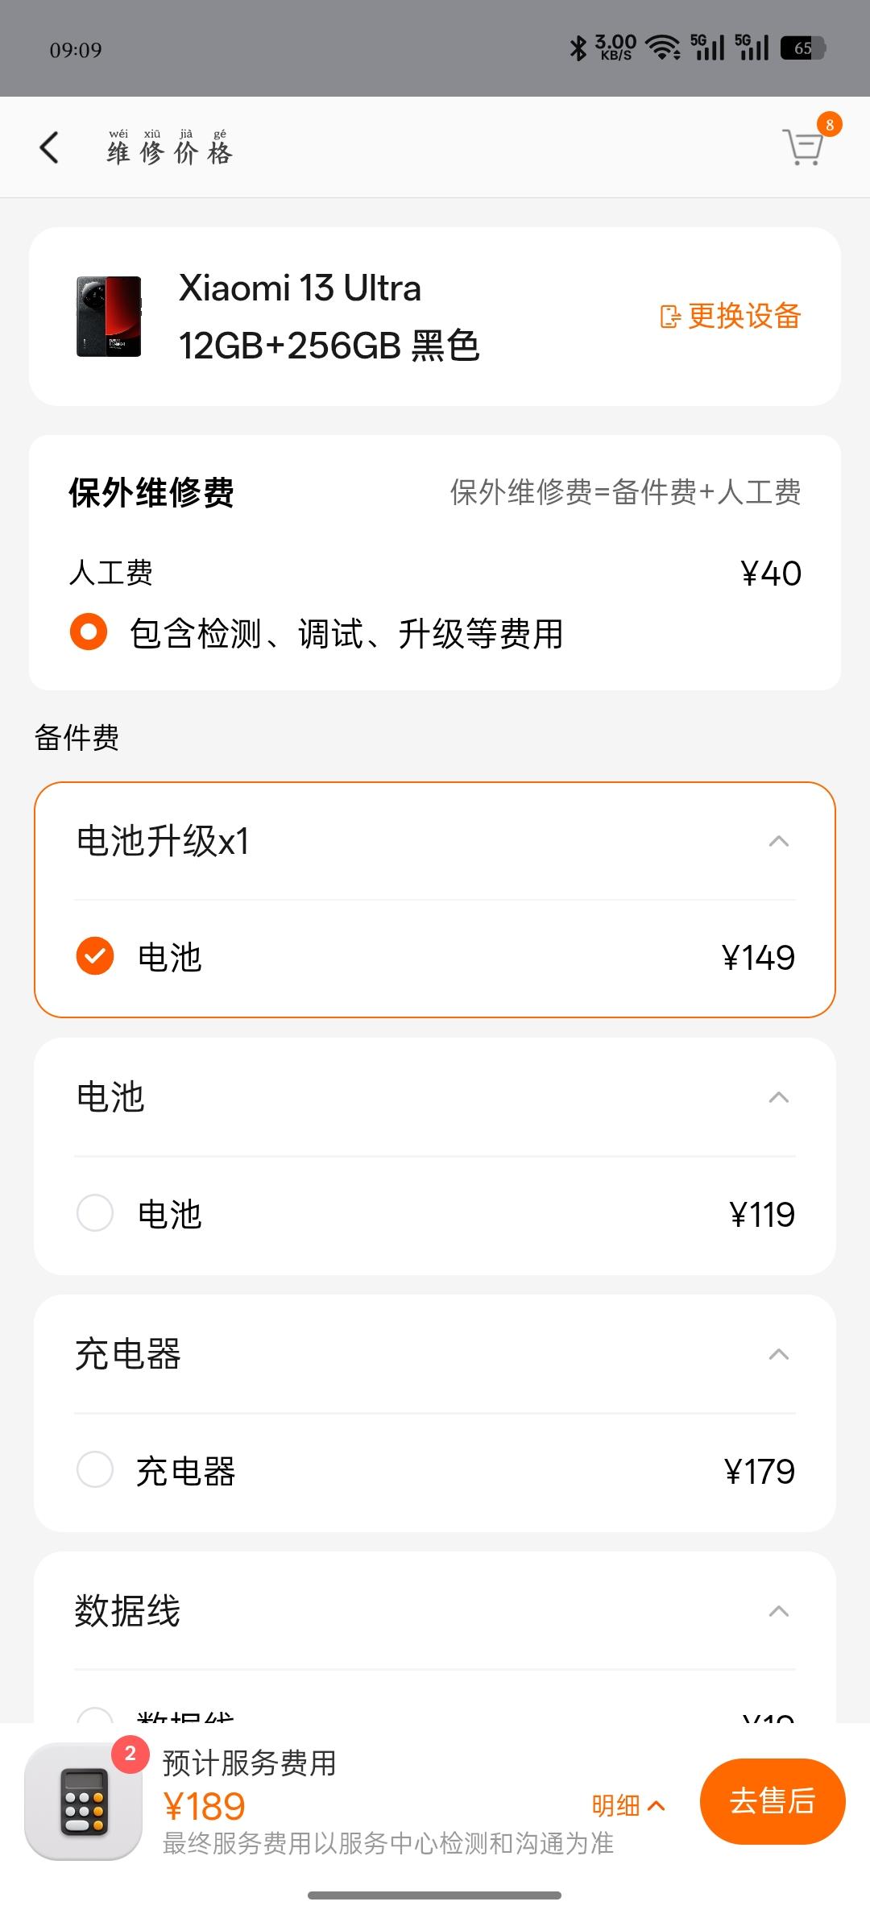870x1914 pixels.
Task: Open the shopping cart icon
Action: (803, 147)
